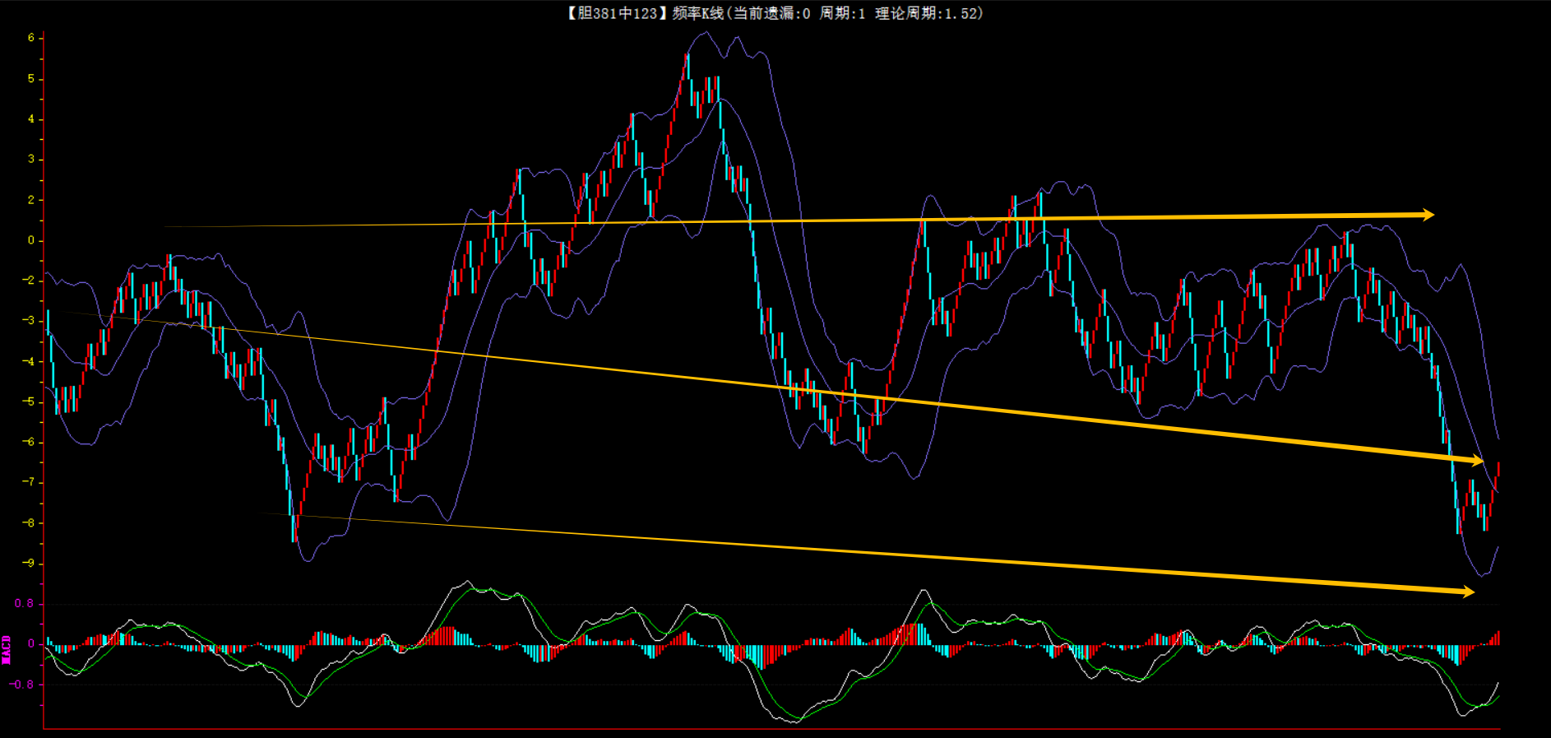Click the middle orange trendline arrowhead
This screenshot has height=738, width=1551.
pos(1477,461)
